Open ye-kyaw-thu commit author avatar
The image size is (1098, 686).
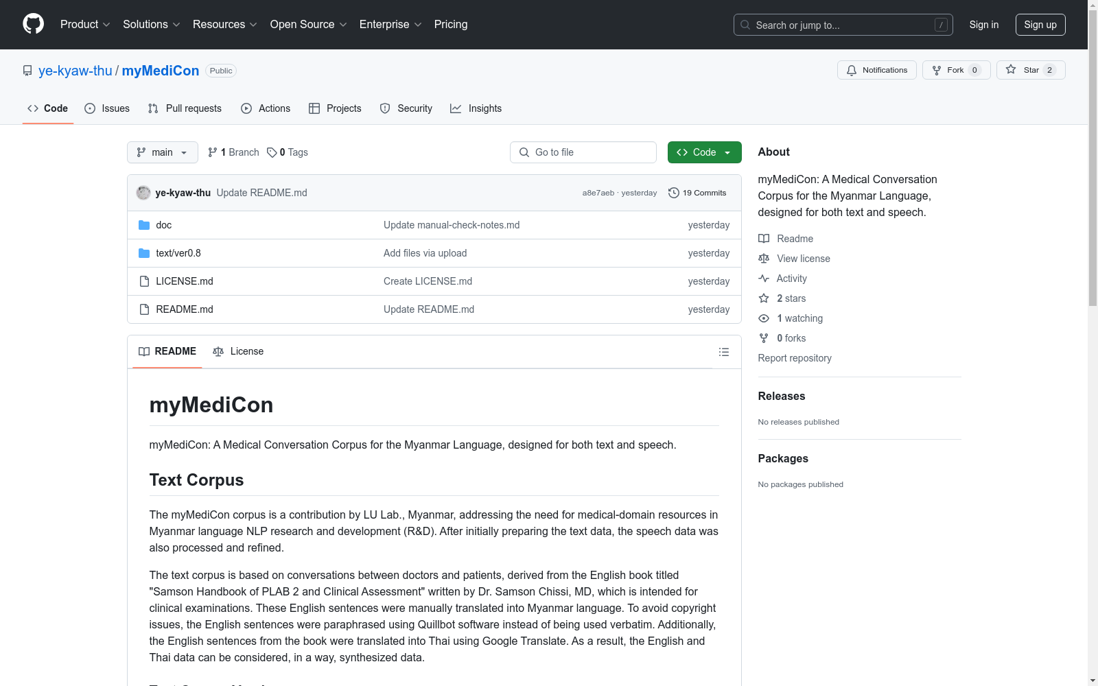[143, 193]
